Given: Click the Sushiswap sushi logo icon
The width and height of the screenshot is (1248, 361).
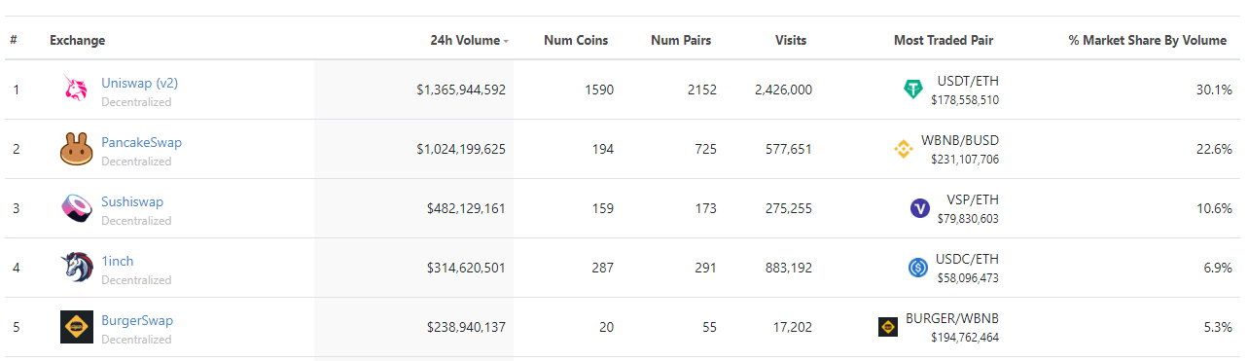Looking at the screenshot, I should tap(76, 208).
